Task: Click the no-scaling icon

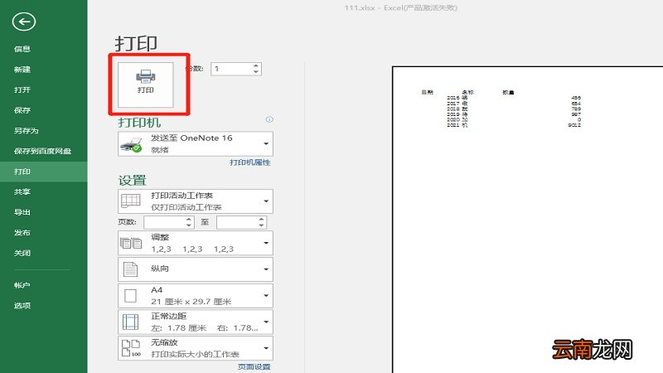Action: [131, 348]
